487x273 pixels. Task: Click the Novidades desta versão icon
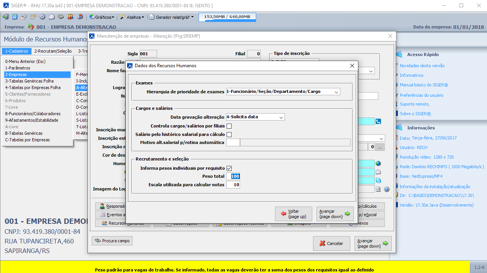click(397, 66)
